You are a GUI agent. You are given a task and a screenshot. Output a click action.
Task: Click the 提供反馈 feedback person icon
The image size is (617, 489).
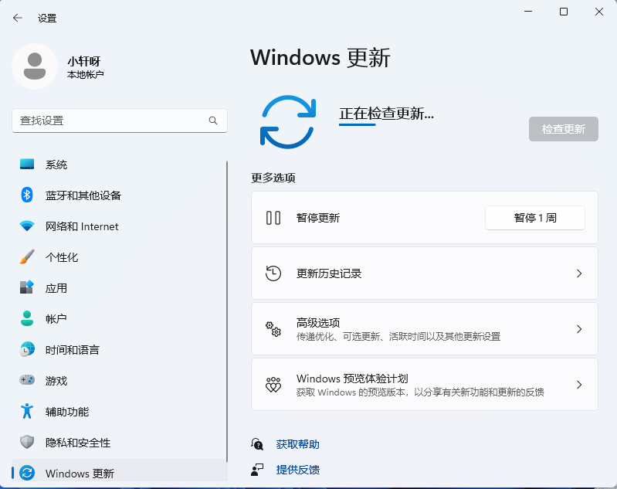(257, 470)
